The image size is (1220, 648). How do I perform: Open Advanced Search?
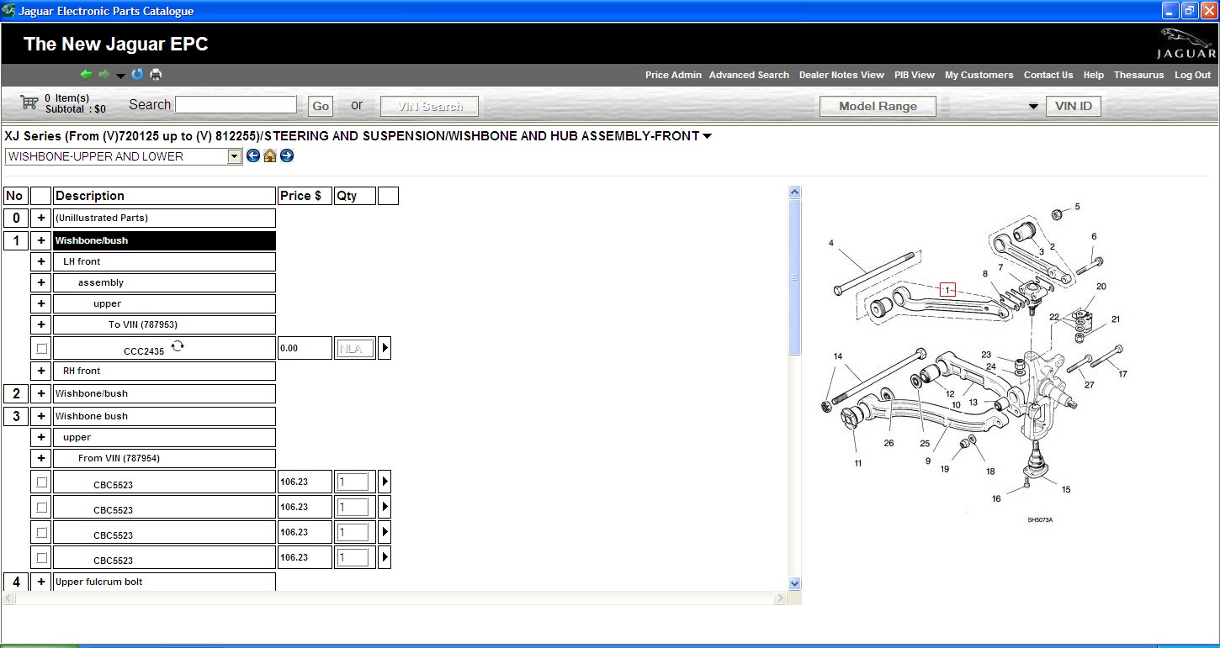(749, 75)
